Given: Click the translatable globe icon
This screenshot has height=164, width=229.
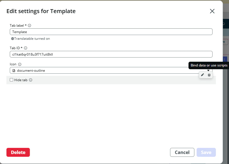Looking at the screenshot, I should [x=13, y=39].
